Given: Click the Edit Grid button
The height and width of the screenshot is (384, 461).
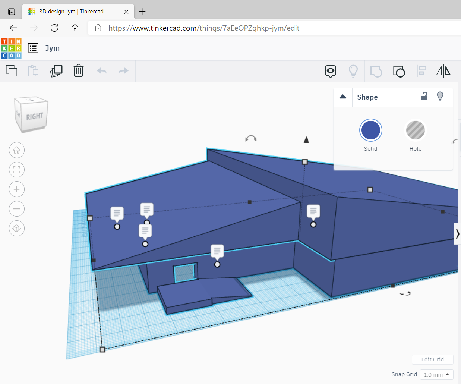Looking at the screenshot, I should [x=432, y=359].
